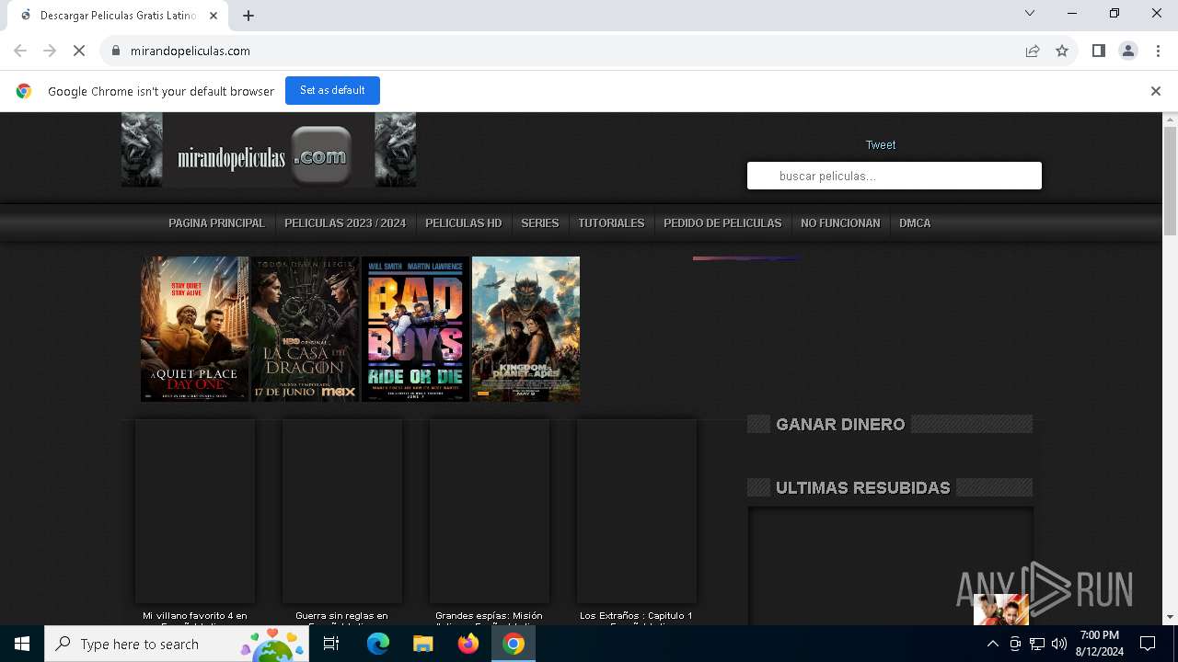Open volume control tray icon

1058,644
